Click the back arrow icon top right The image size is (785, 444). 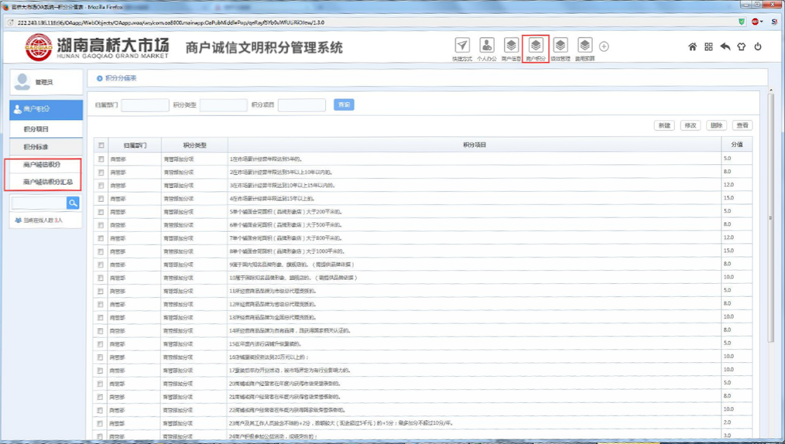(x=724, y=45)
